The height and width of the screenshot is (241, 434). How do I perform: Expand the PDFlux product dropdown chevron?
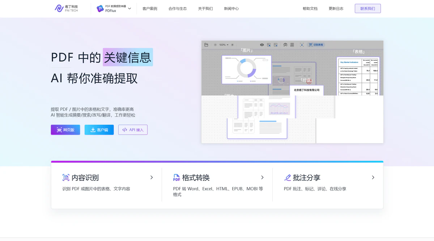point(129,9)
